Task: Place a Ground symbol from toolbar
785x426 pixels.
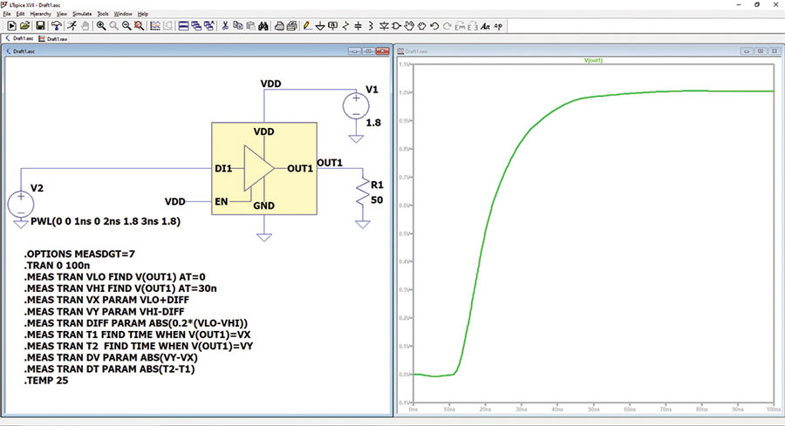Action: [320, 26]
